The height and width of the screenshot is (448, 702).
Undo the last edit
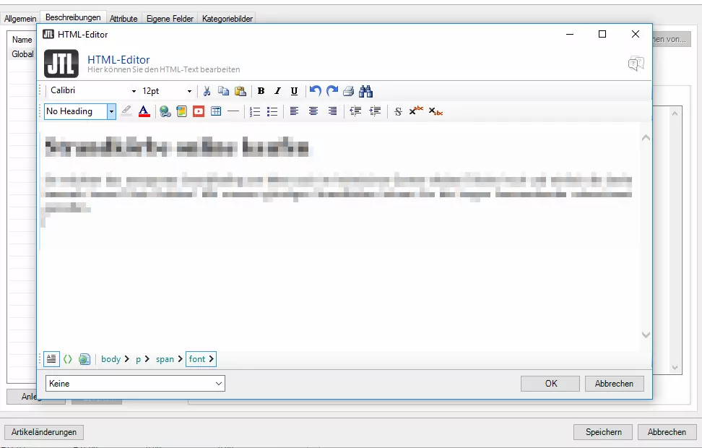coord(315,91)
